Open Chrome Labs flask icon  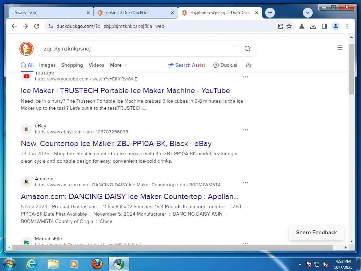(x=302, y=26)
